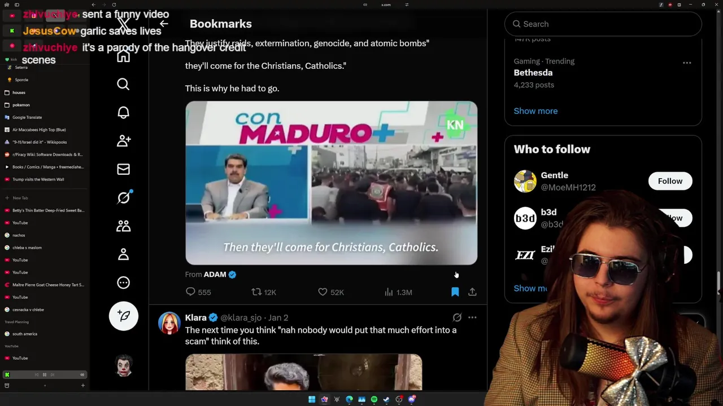Open EZI avatar in Who to follow
723x406 pixels.
click(x=525, y=255)
